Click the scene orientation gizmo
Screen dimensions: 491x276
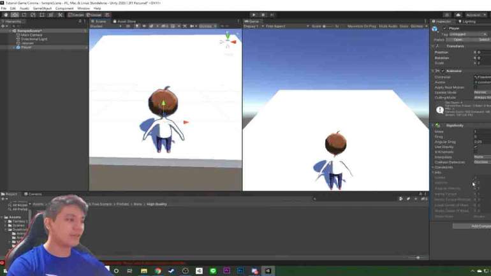228,41
